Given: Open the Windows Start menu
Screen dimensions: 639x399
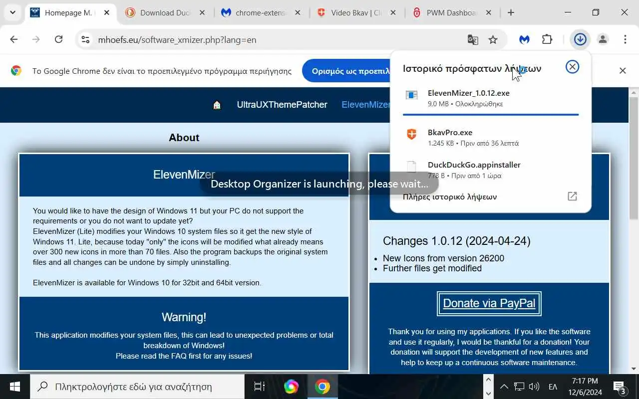Looking at the screenshot, I should [14, 387].
